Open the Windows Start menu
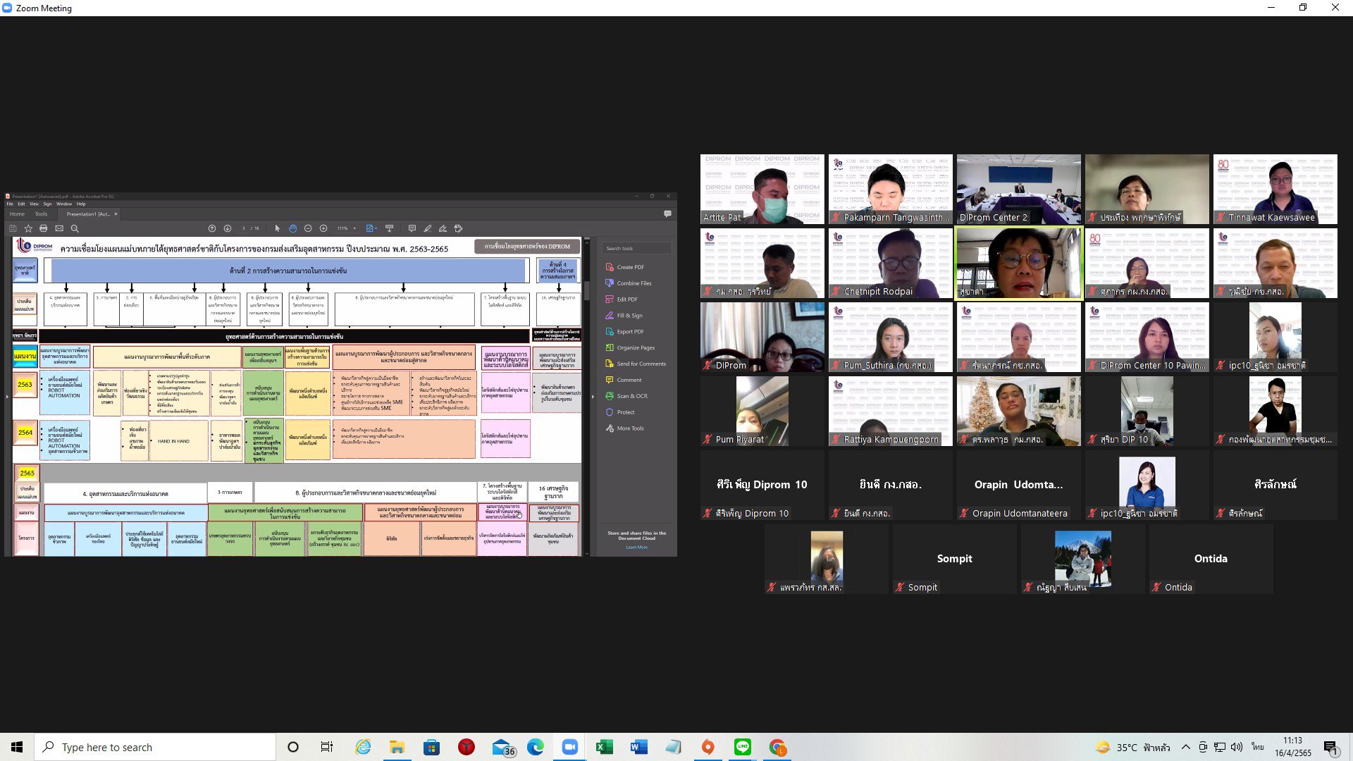This screenshot has width=1353, height=761. pyautogui.click(x=17, y=747)
